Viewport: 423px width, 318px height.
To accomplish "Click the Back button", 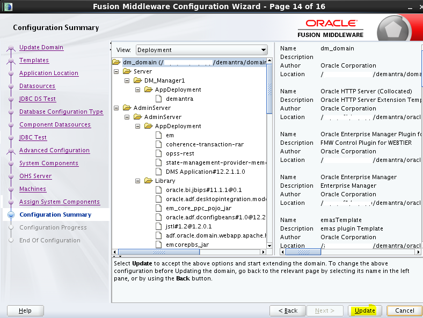I will click(288, 310).
